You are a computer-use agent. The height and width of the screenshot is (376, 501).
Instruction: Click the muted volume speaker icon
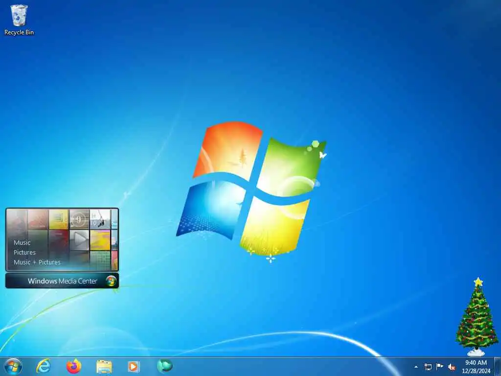click(452, 367)
